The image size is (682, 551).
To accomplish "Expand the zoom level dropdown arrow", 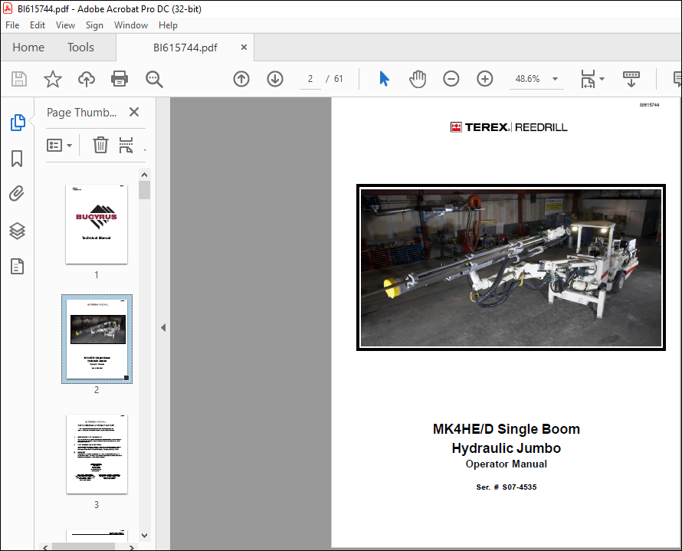I will point(555,79).
